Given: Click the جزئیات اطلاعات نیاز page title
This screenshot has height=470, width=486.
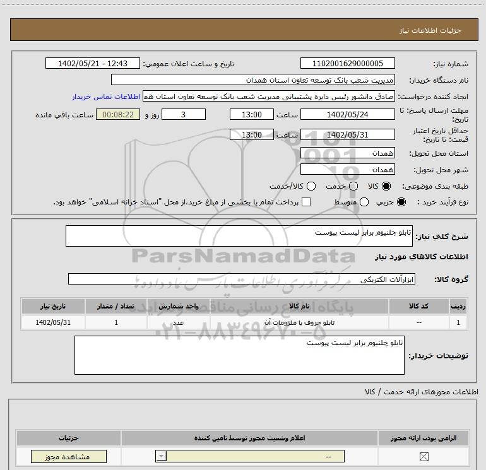Looking at the screenshot, I should click(430, 30).
